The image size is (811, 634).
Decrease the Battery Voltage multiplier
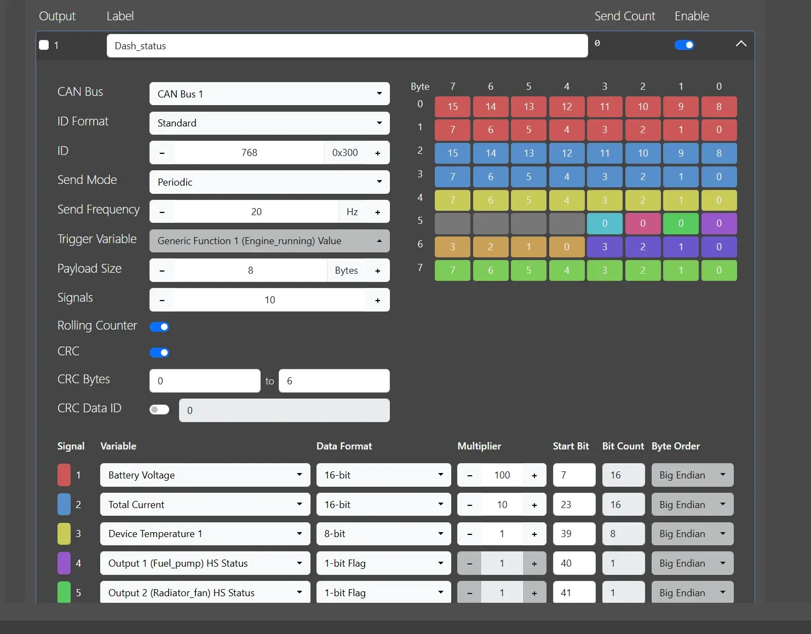click(470, 475)
